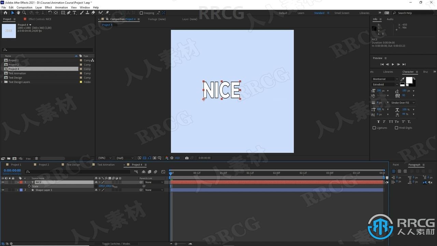Select the Pen tool

tap(69, 13)
